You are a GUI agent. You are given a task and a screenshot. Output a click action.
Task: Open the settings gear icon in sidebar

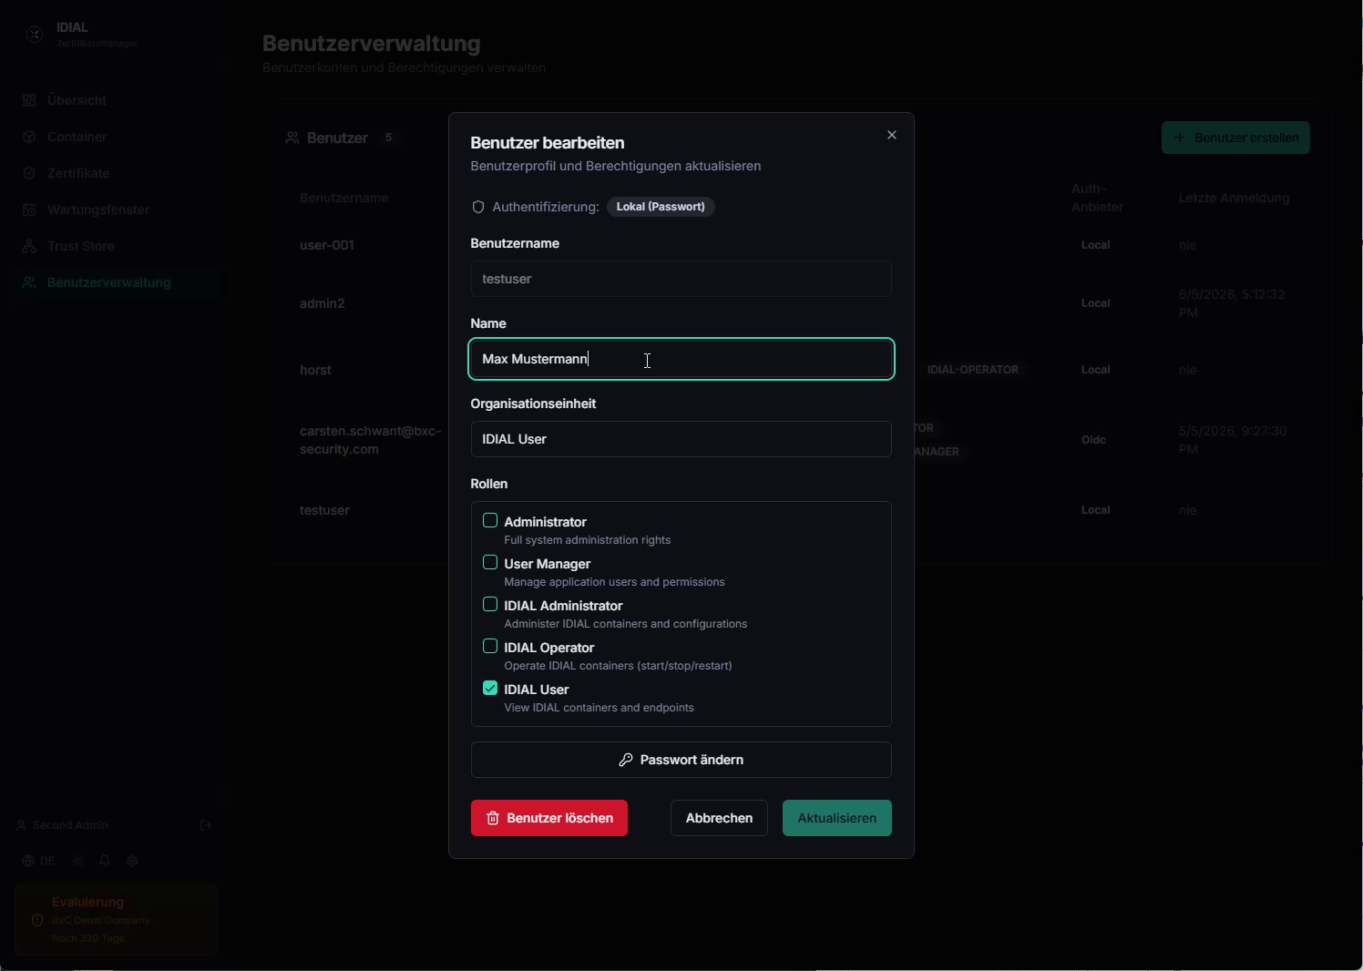(x=132, y=861)
